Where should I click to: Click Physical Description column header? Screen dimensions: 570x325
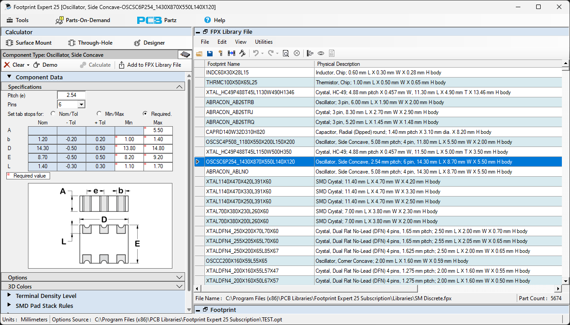pyautogui.click(x=438, y=64)
